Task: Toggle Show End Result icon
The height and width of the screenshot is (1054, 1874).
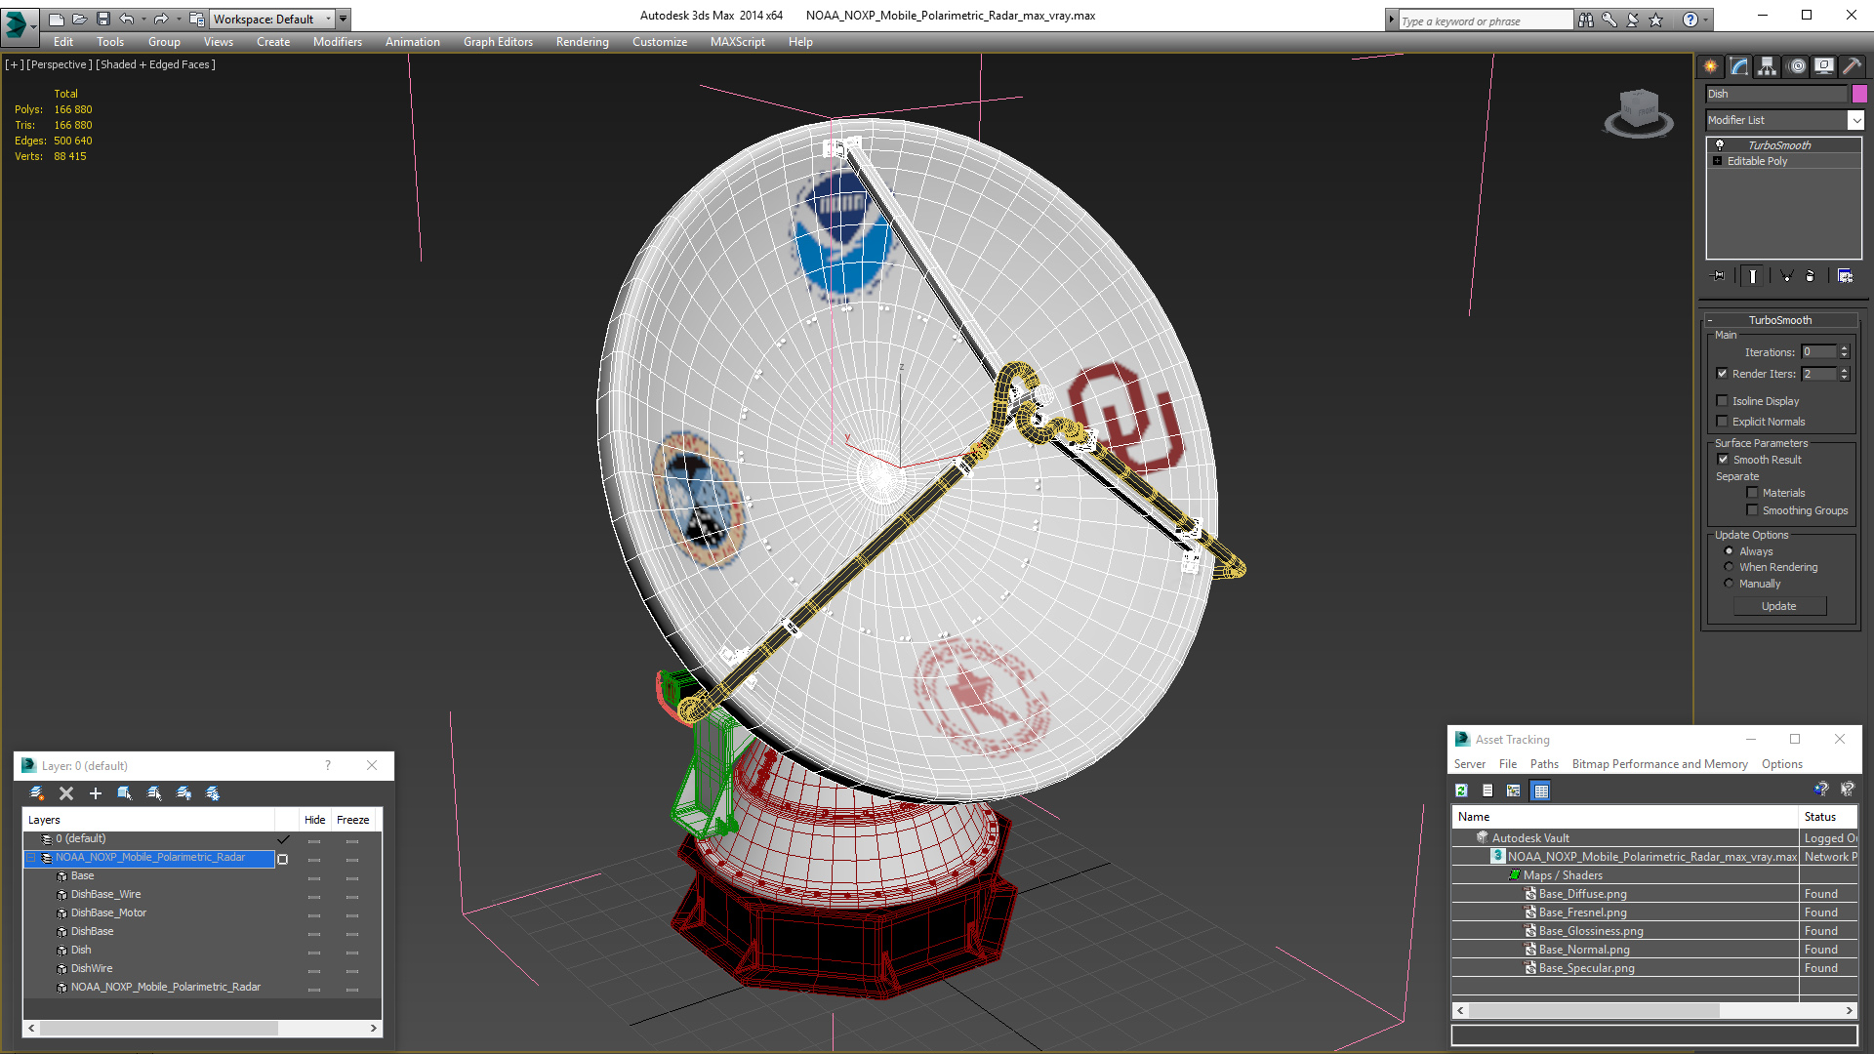Action: tap(1753, 276)
